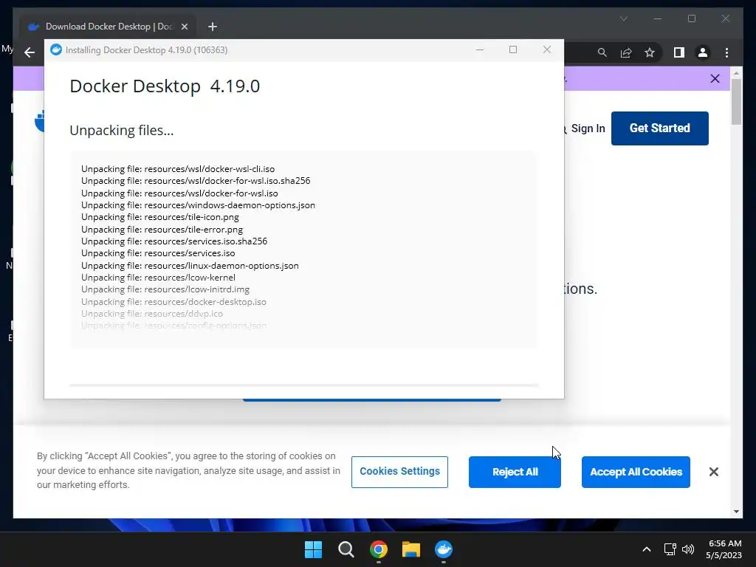This screenshot has height=567, width=756.
Task: Click the Docker installer title bar icon
Action: point(56,49)
